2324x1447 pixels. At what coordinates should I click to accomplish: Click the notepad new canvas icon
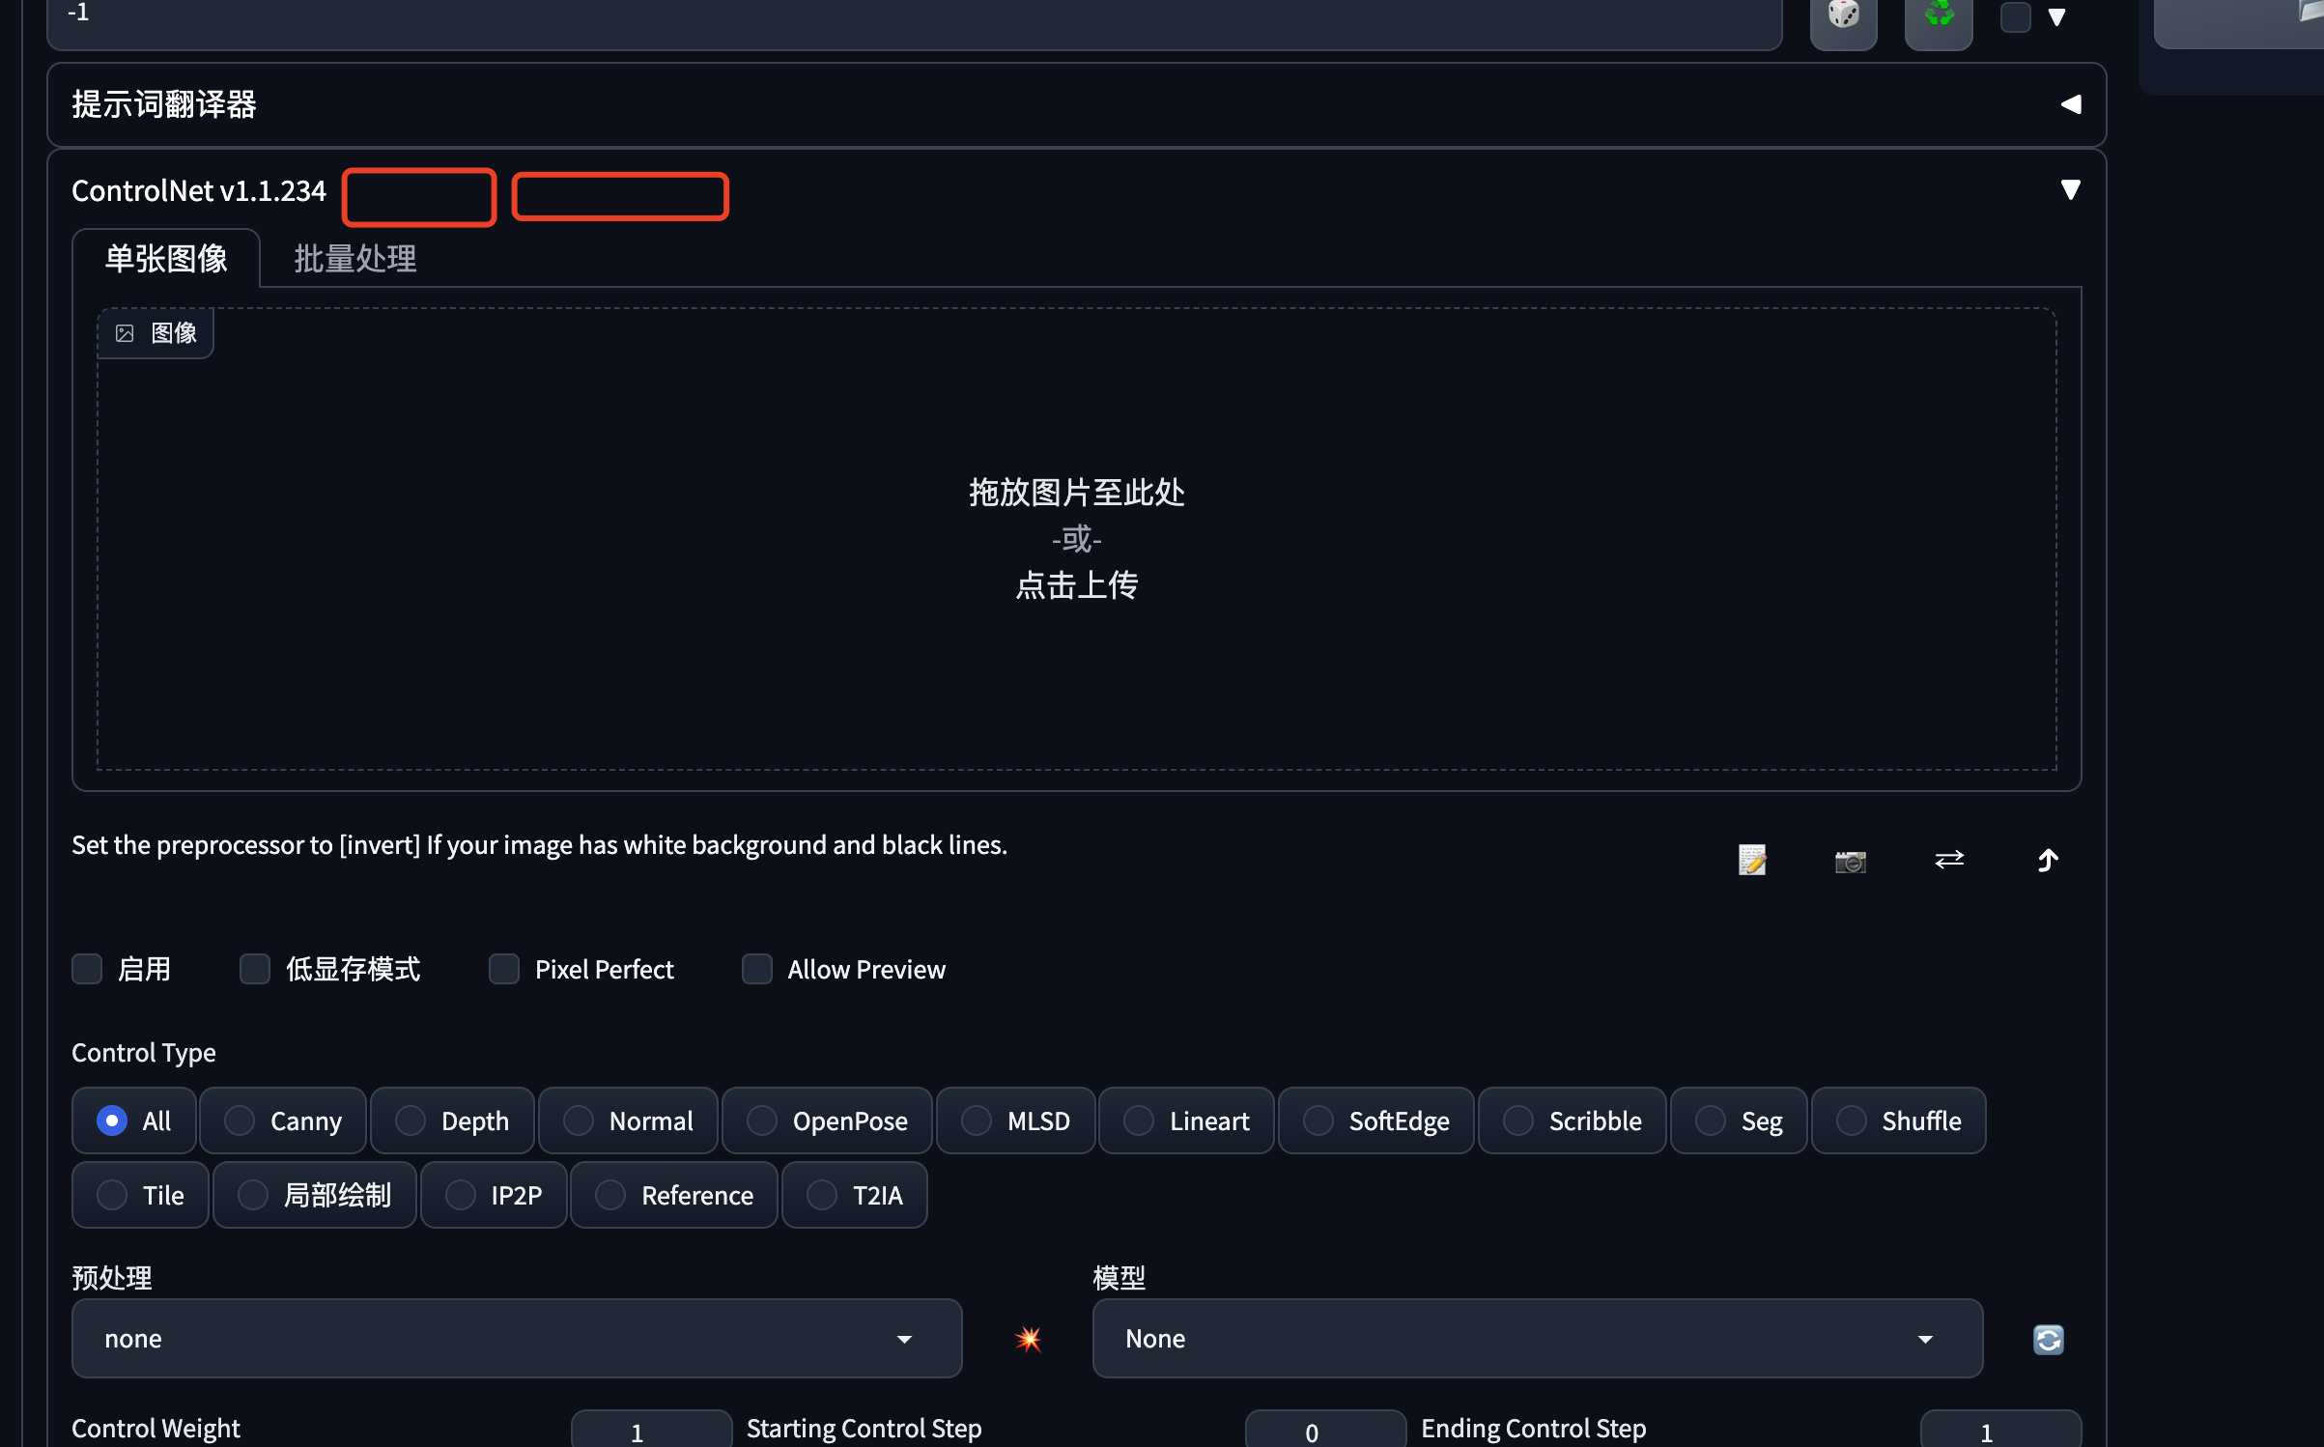click(x=1752, y=860)
